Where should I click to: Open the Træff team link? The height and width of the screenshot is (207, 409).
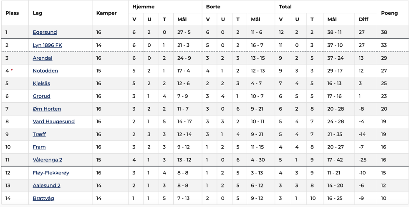tap(39, 134)
